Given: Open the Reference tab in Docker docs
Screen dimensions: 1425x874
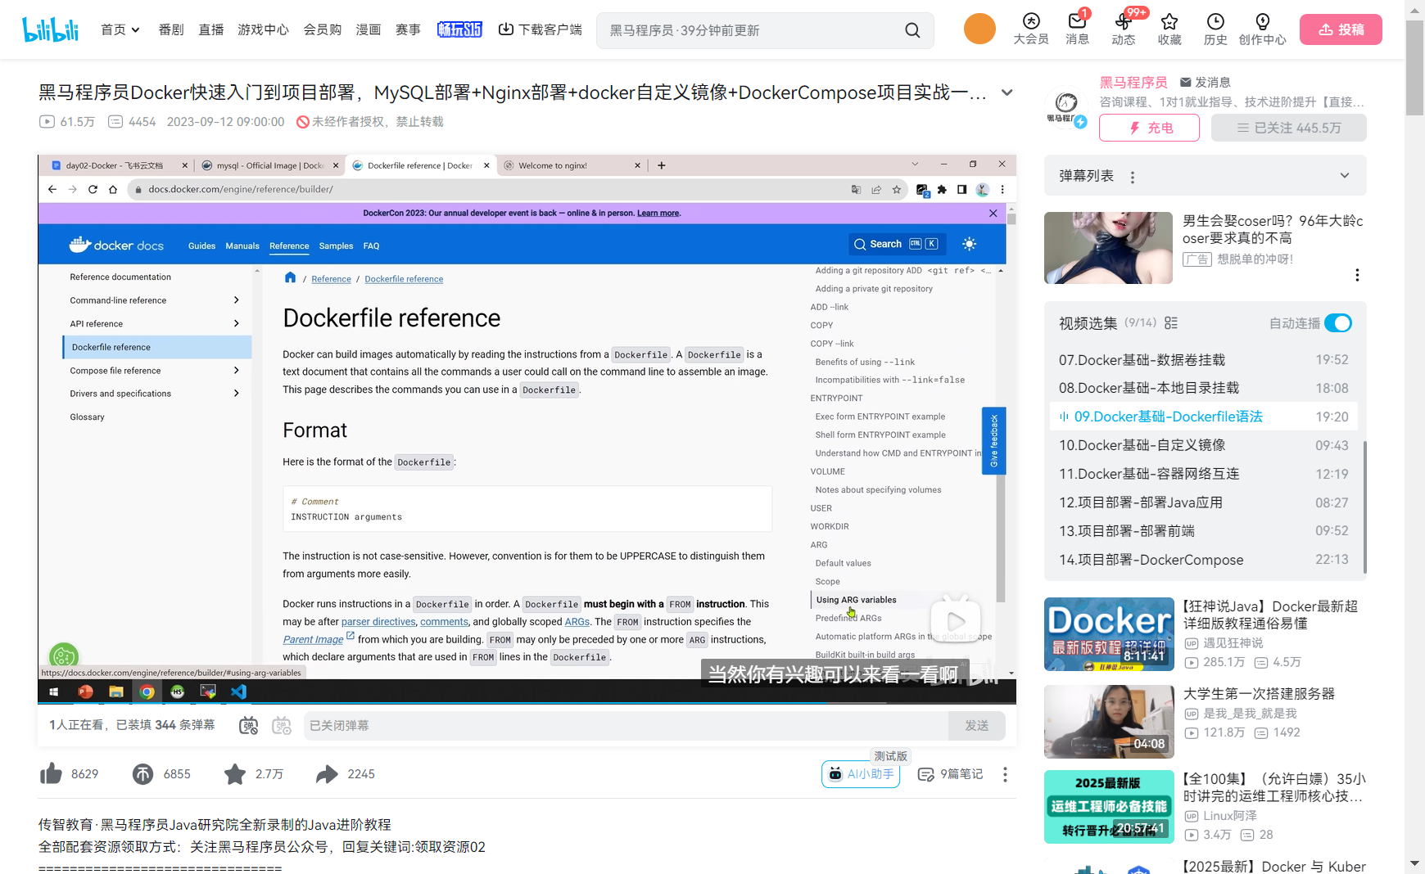Looking at the screenshot, I should coord(289,246).
